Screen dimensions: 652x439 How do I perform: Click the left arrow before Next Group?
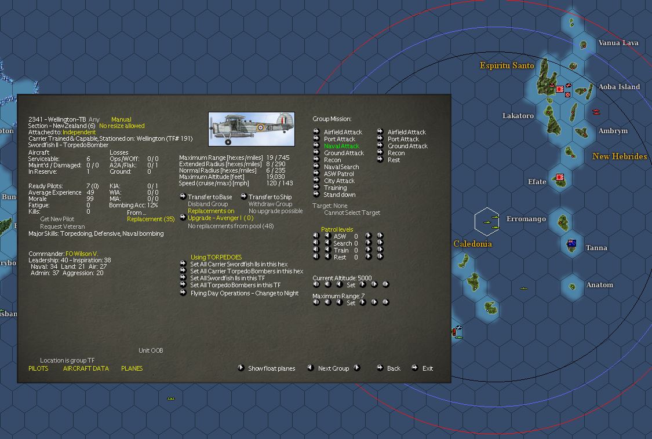[x=310, y=368]
